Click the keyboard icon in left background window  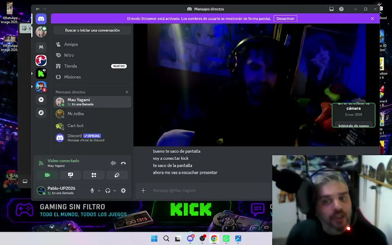(x=25, y=181)
